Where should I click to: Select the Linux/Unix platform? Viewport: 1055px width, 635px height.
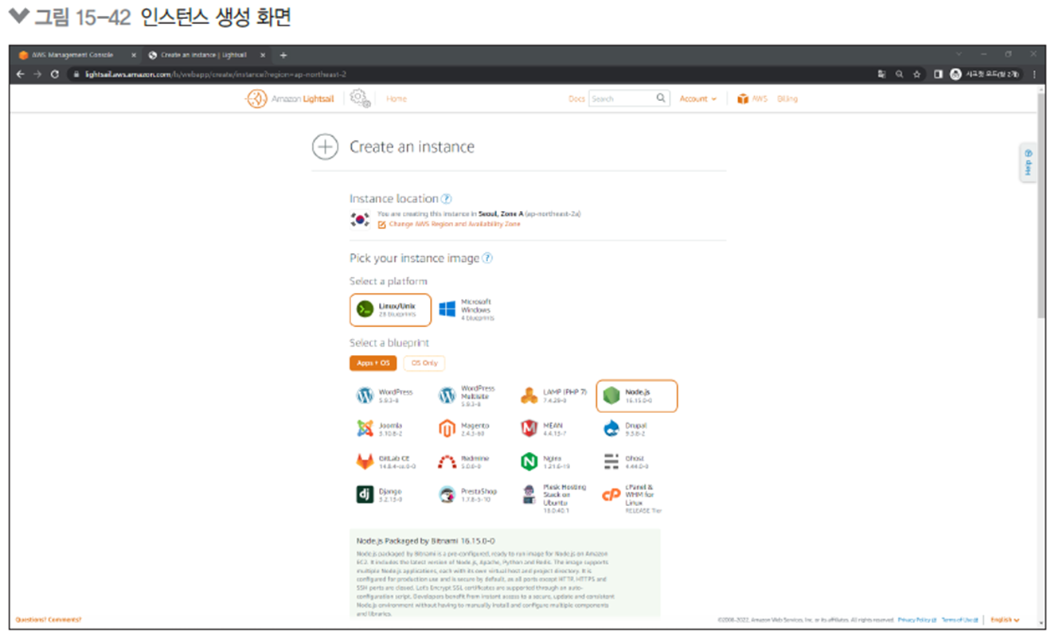pyautogui.click(x=390, y=310)
